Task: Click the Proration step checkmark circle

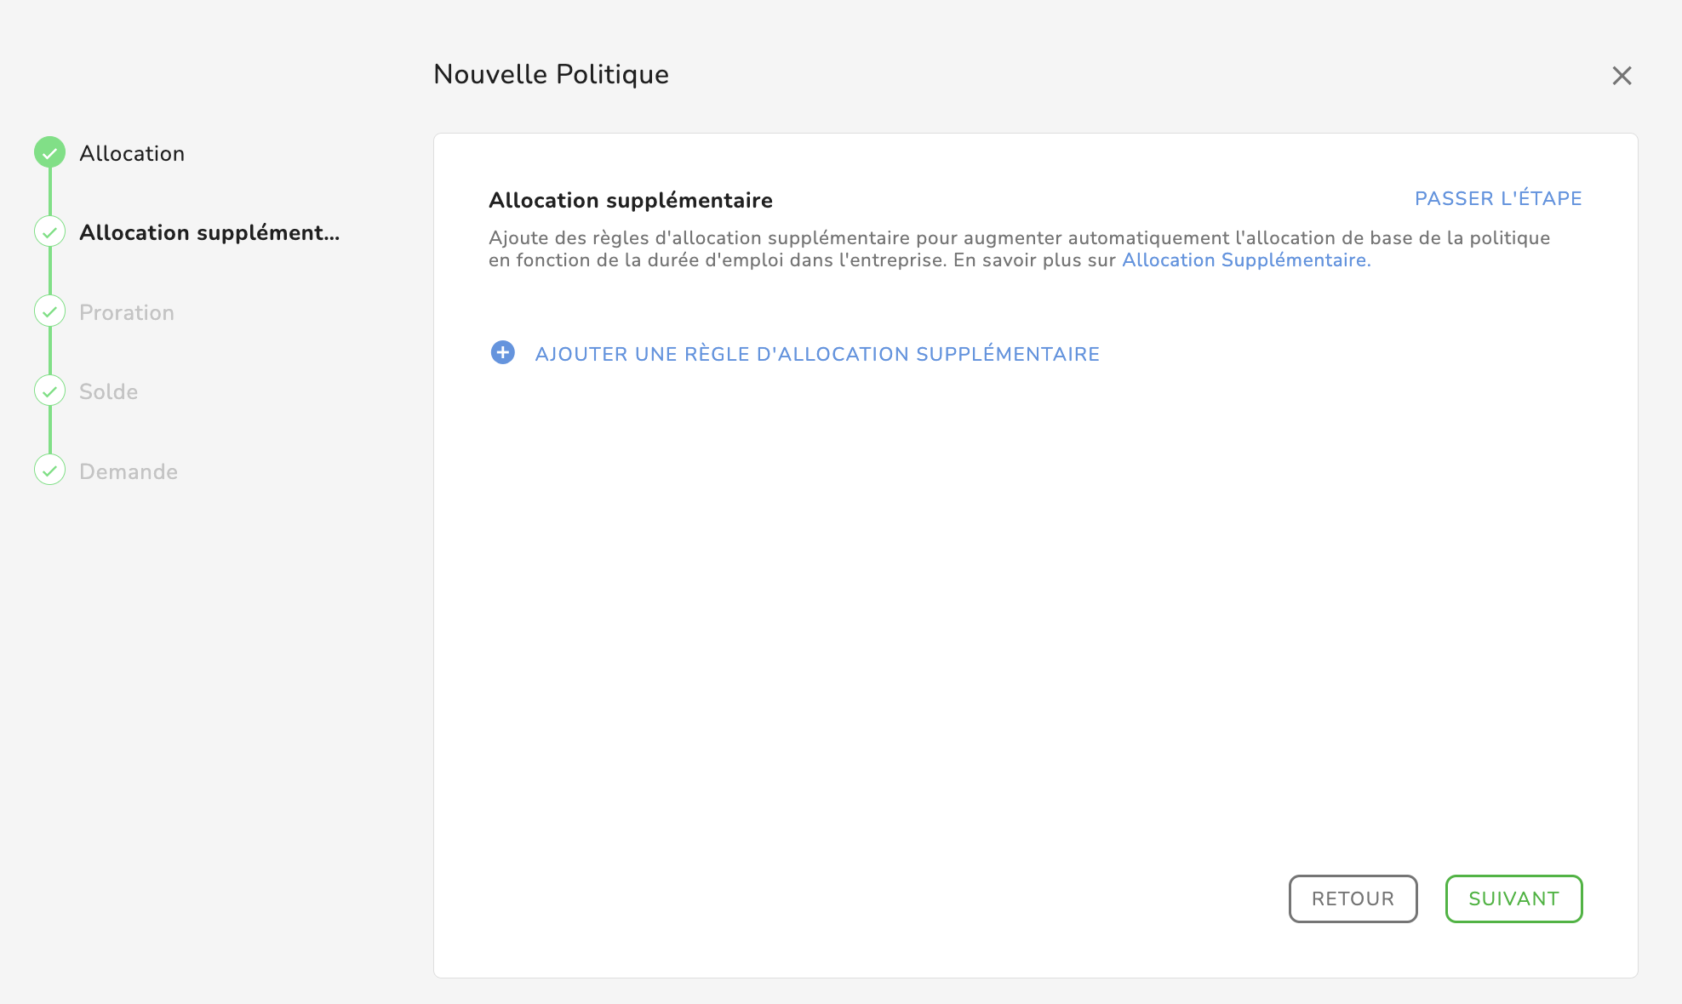Action: (49, 311)
